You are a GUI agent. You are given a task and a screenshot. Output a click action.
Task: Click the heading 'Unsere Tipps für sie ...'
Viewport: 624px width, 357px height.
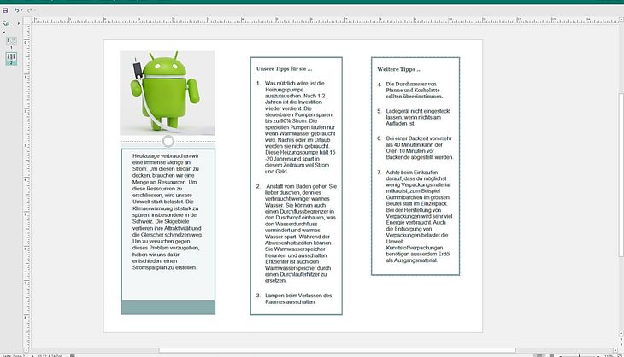[284, 69]
